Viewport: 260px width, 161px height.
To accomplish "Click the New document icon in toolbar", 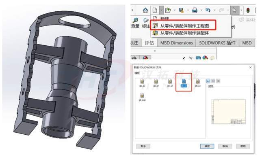I will pos(155,10).
